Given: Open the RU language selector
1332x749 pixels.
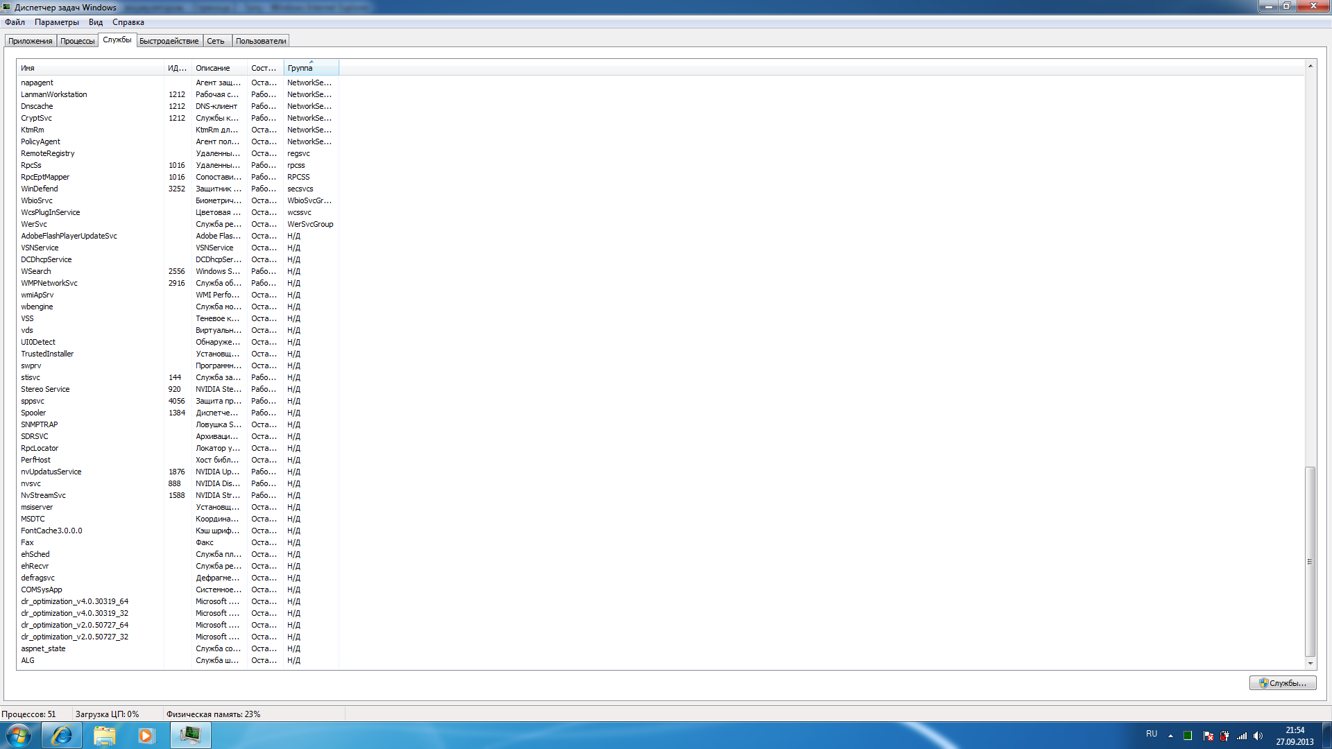Looking at the screenshot, I should point(1152,734).
